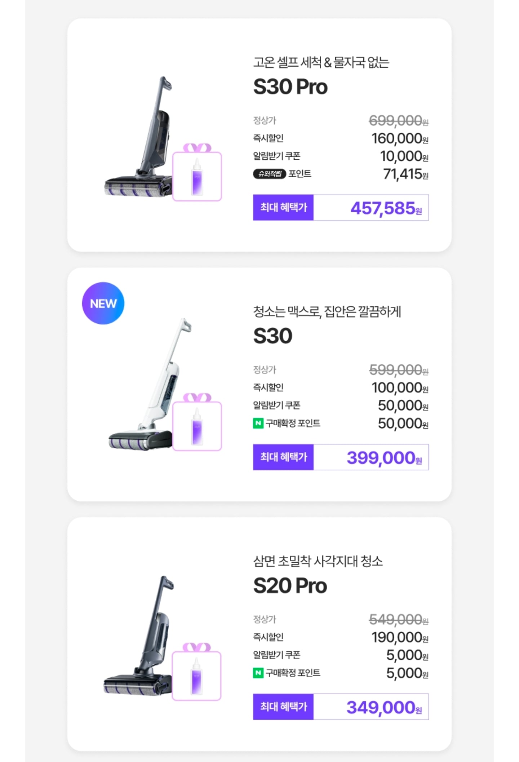The height and width of the screenshot is (762, 519).
Task: Click the 슈퍼적립 badge in S30 Pro card
Action: 269,174
